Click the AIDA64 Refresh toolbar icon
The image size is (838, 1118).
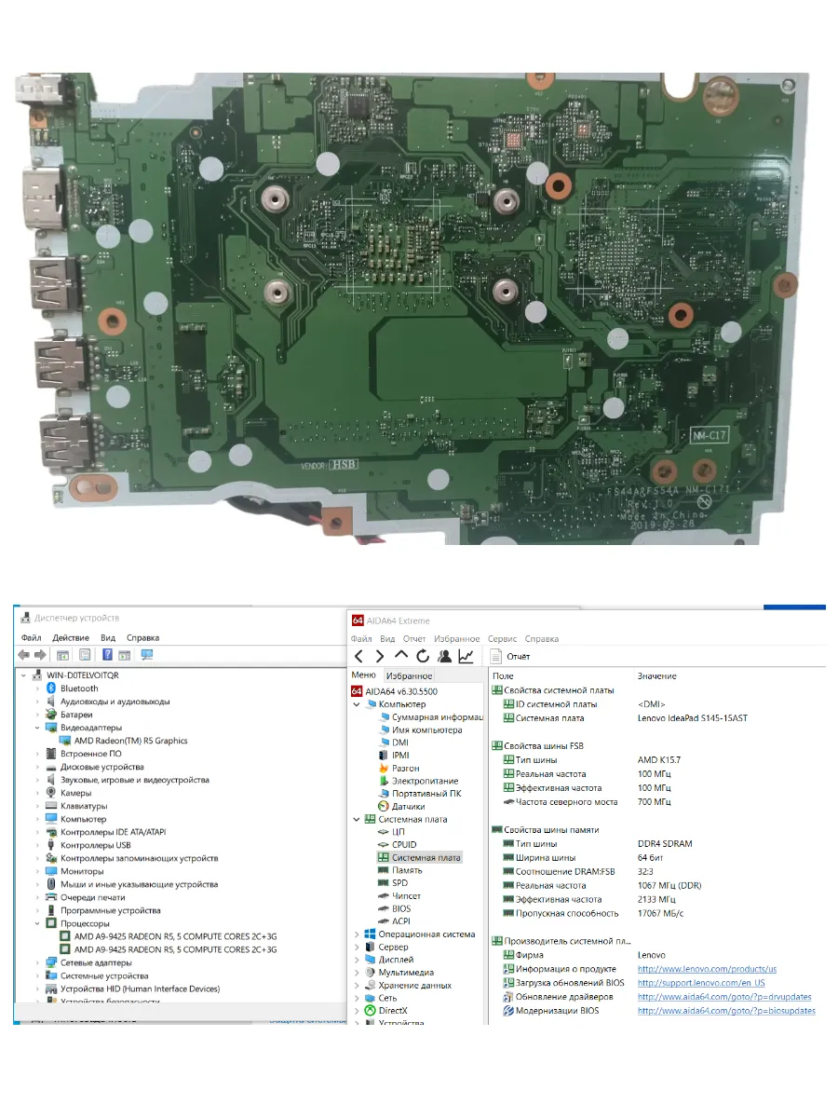pos(423,656)
